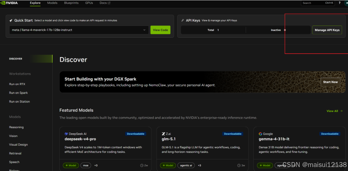Image resolution: width=348 pixels, height=171 pixels.
Task: Open Run on Station sidebar link
Action: (19, 102)
